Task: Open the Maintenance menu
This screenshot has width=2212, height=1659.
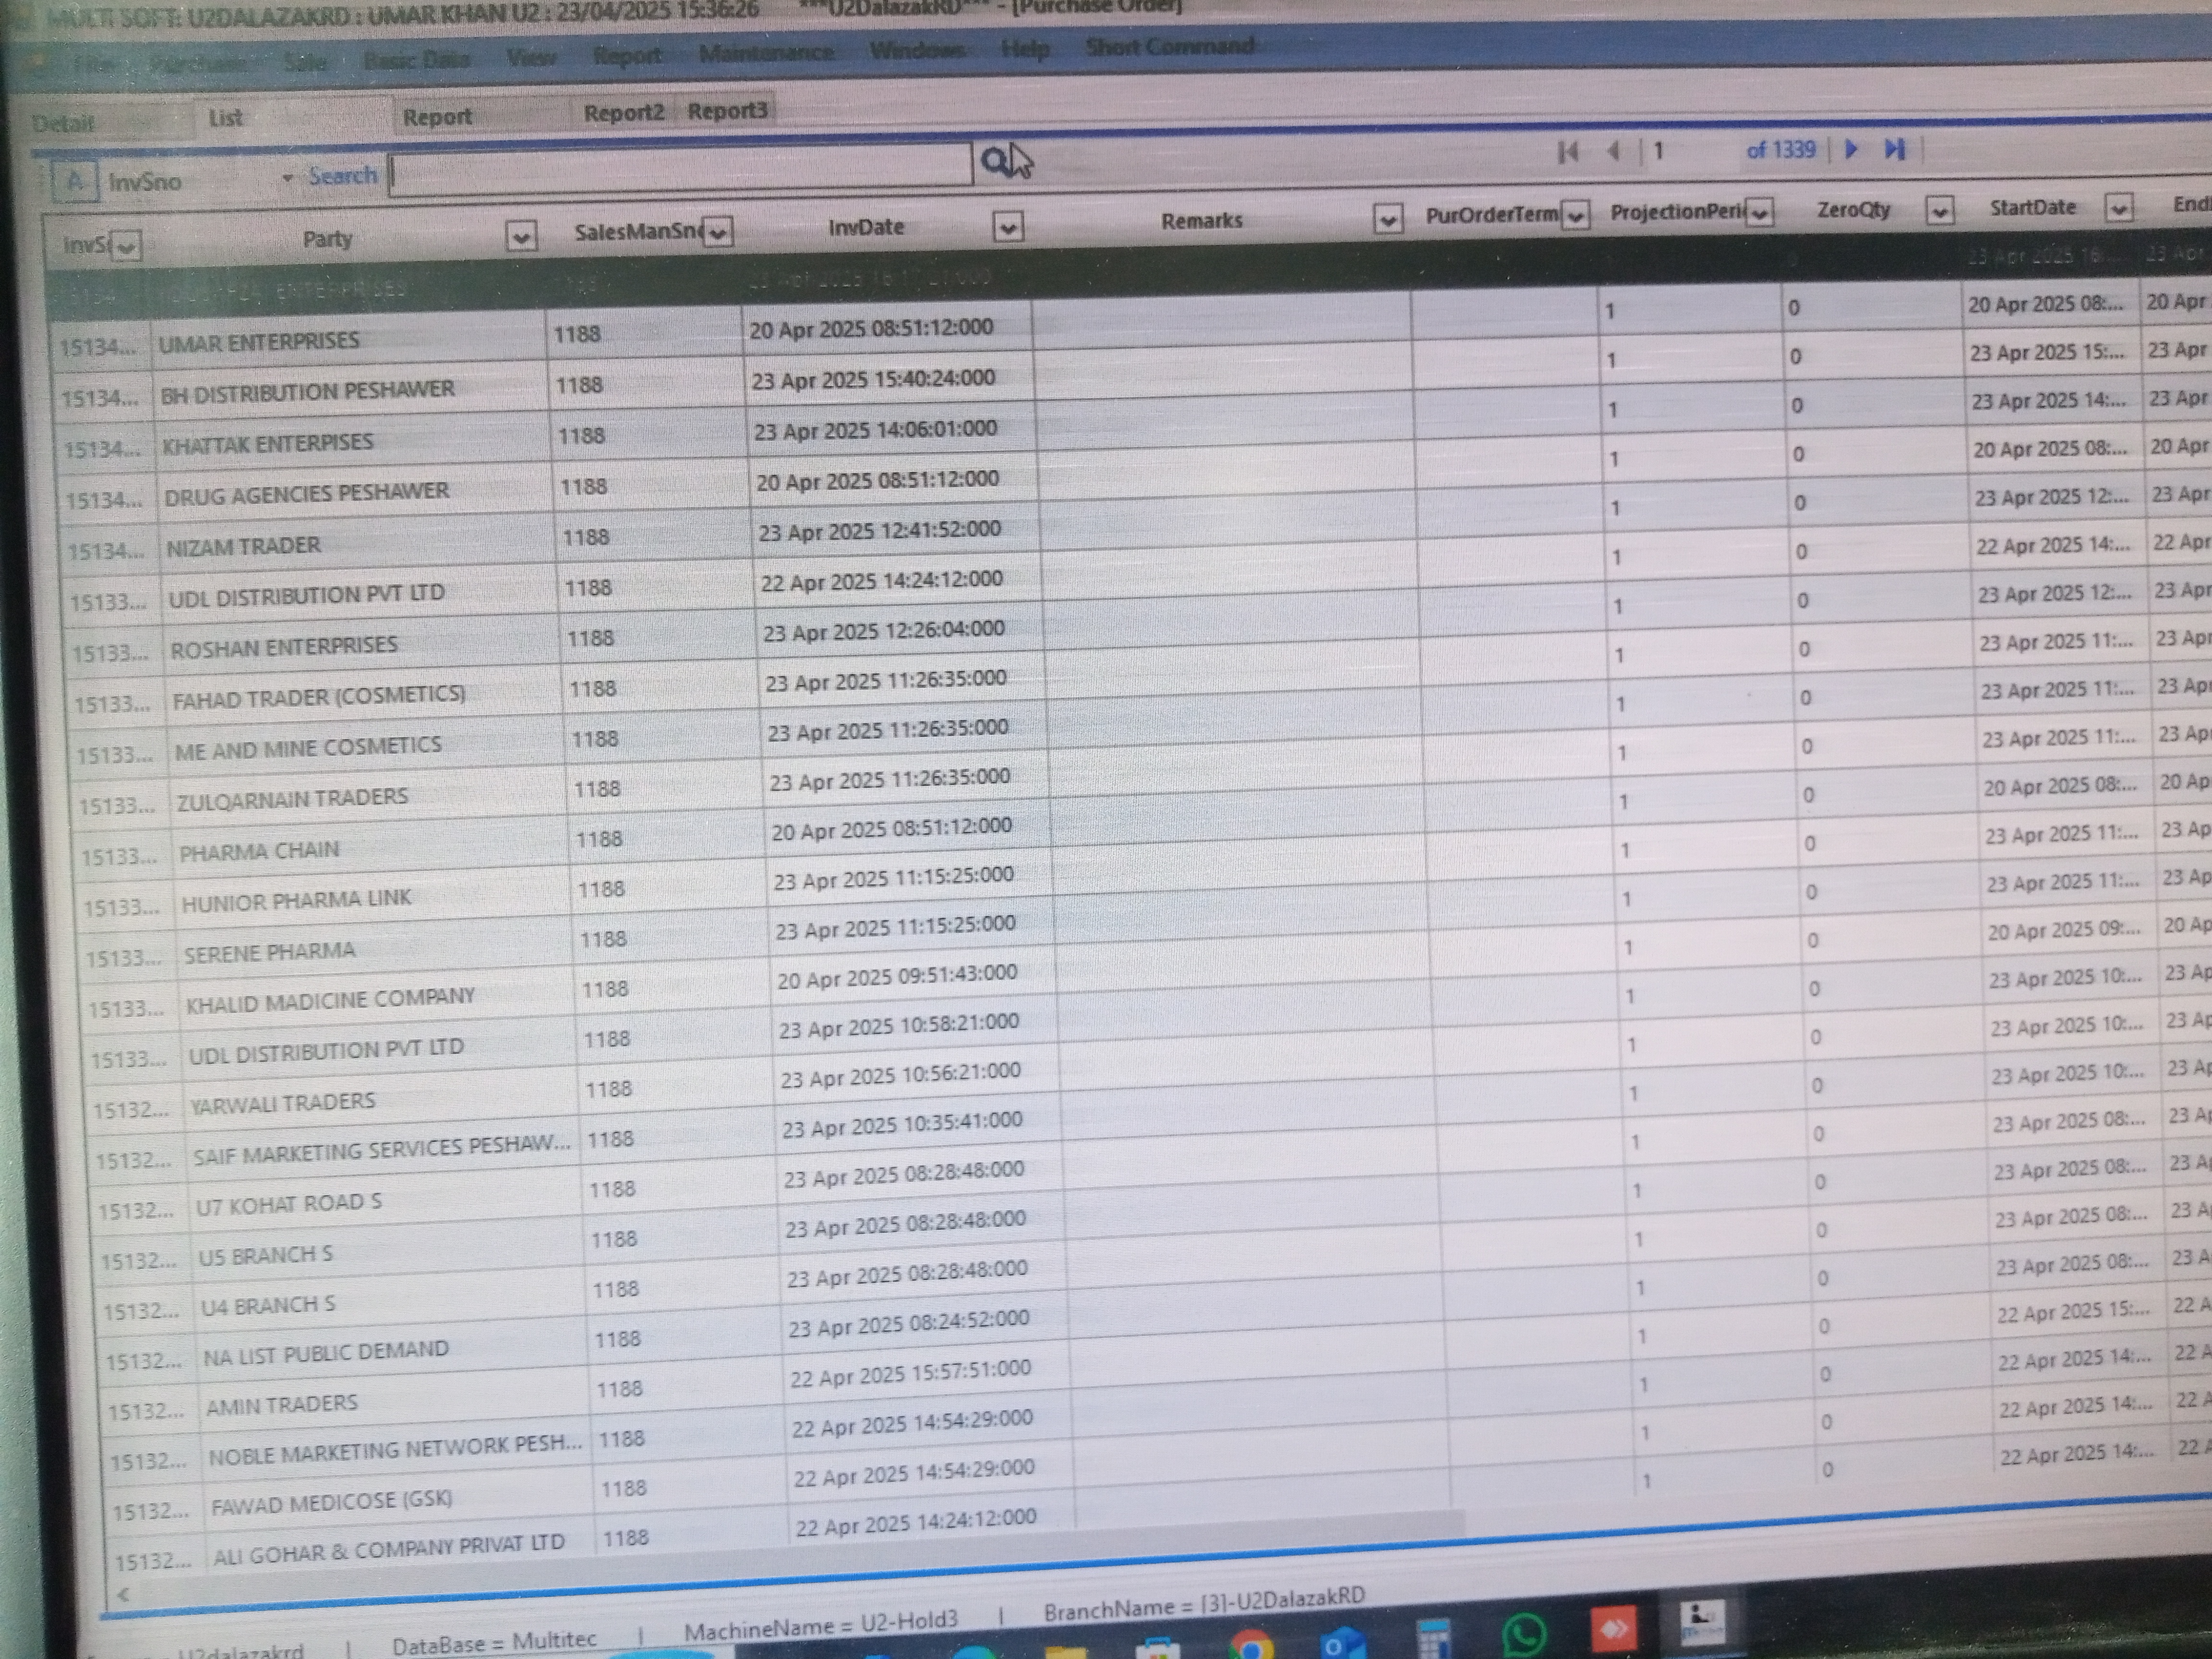Action: 766,52
